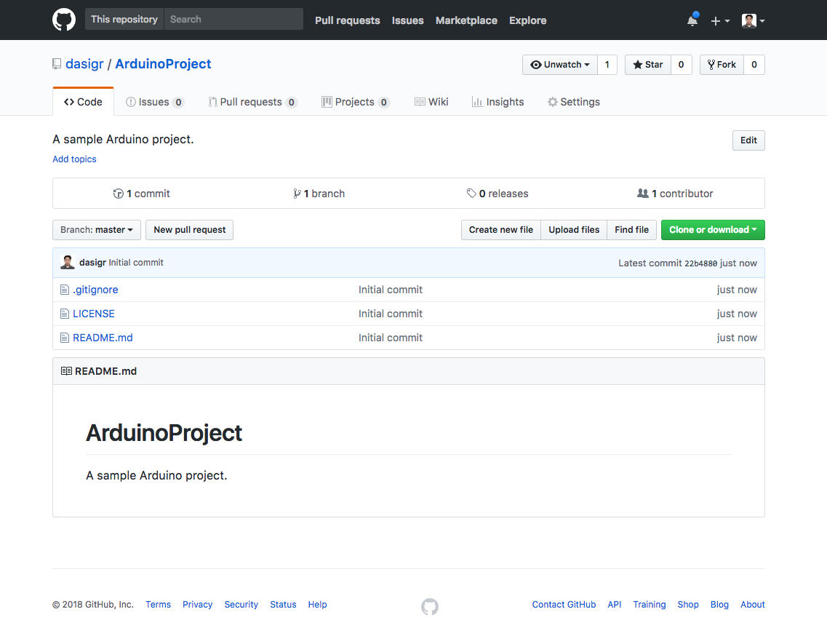
Task: Click Initial commit message in the LICENSE row
Action: (391, 314)
